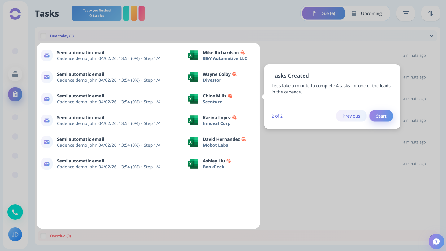Check the Overdue section checkbox
Viewport: 446px width, 251px height.
[x=43, y=236]
